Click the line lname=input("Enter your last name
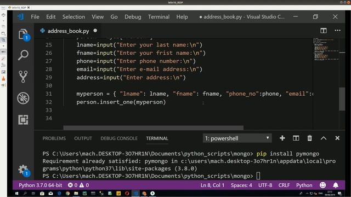The height and width of the screenshot is (197, 351). pyautogui.click(x=139, y=45)
